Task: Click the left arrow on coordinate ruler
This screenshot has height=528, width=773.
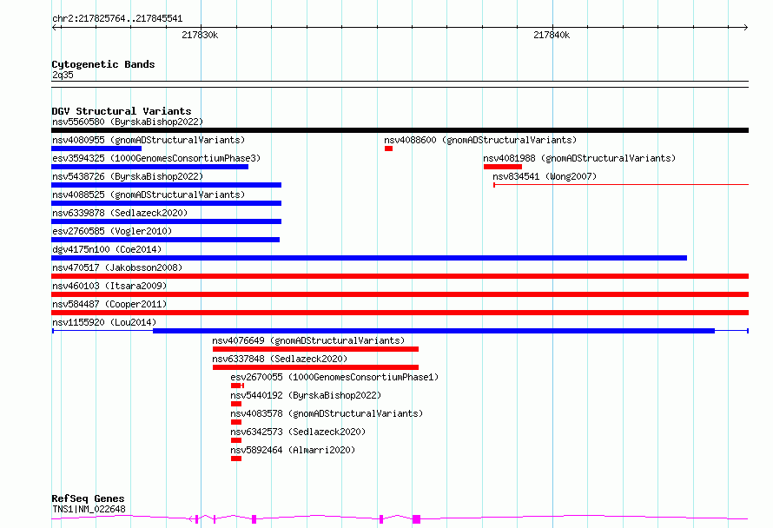Action: pos(55,27)
